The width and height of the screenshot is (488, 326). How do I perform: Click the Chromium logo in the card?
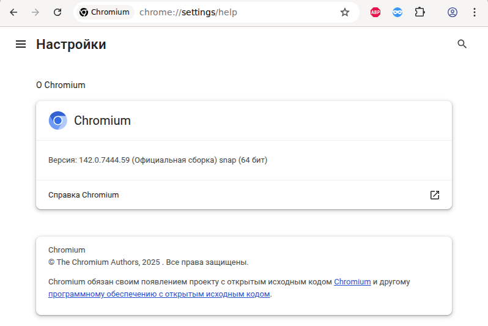pyautogui.click(x=58, y=120)
